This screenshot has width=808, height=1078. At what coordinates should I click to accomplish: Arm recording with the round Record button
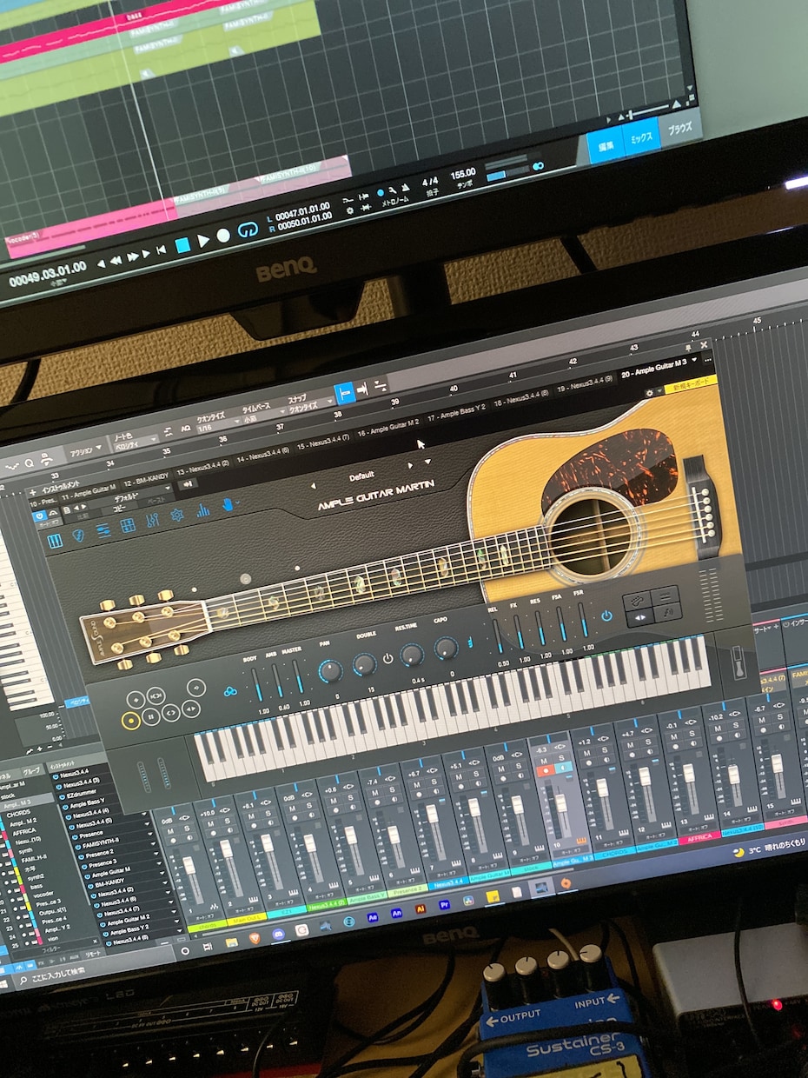[x=223, y=236]
